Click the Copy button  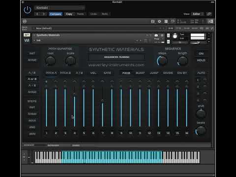tap(69, 14)
